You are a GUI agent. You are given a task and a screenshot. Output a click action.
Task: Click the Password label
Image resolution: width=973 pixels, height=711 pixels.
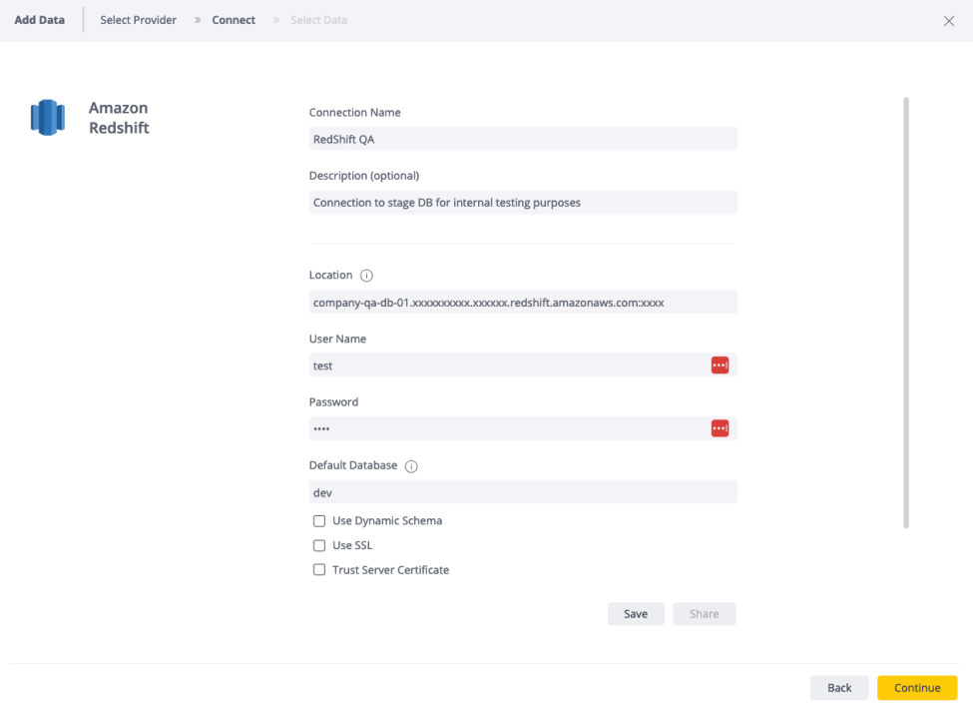(334, 401)
